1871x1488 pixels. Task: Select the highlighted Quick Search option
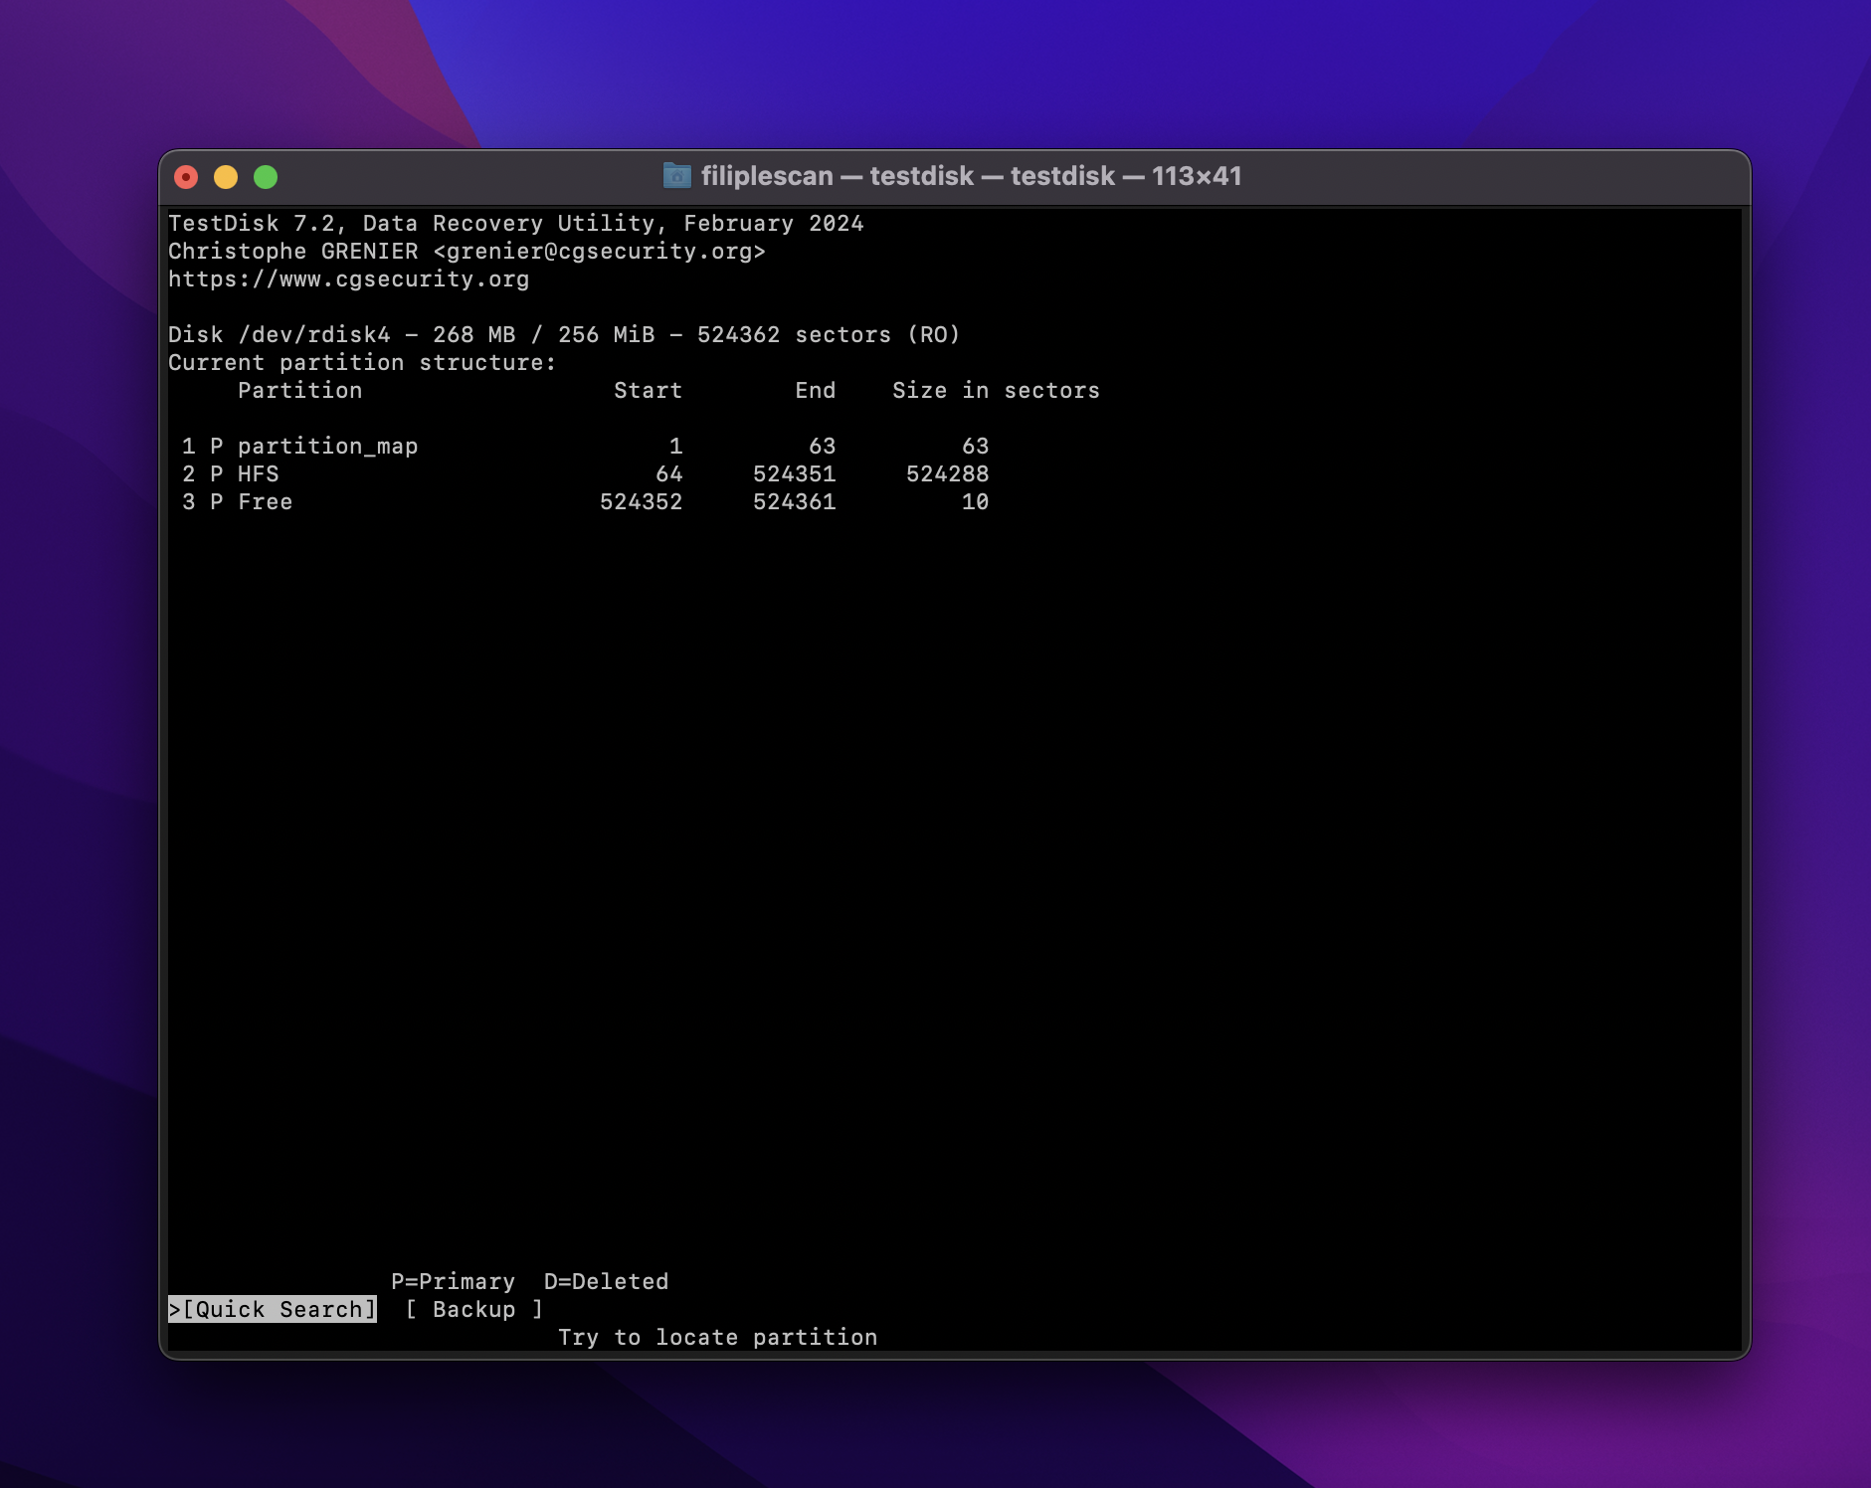tap(274, 1309)
